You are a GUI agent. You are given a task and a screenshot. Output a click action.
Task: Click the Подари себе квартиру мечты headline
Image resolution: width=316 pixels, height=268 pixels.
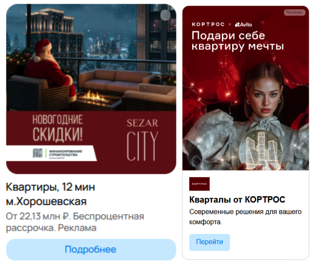pyautogui.click(x=238, y=41)
